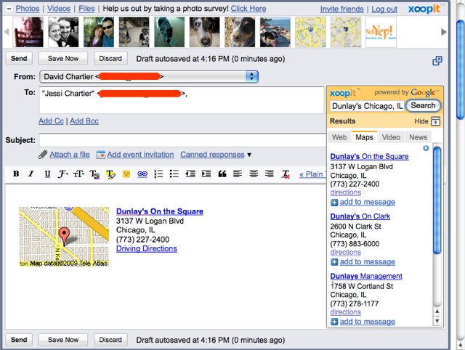Click the top Send button
This screenshot has height=350, width=465.
pyautogui.click(x=19, y=58)
